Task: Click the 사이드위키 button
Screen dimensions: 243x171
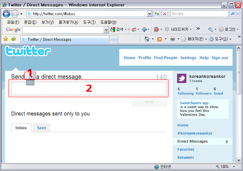Action: click(177, 29)
